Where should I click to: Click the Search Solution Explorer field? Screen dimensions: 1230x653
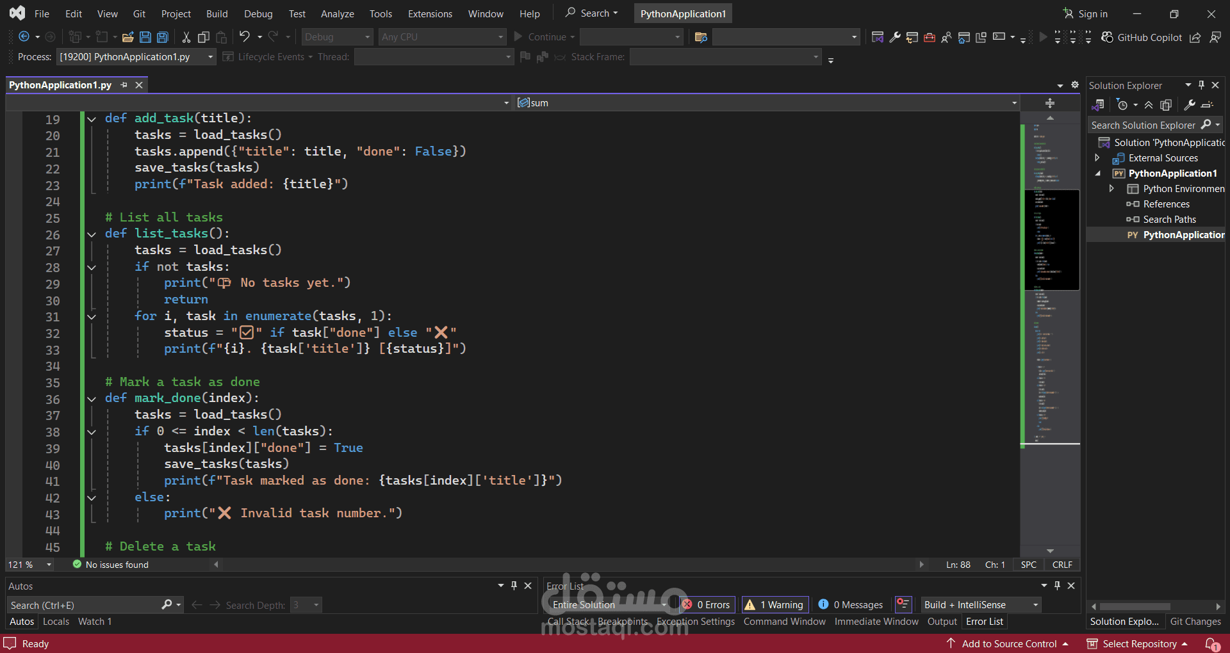click(x=1143, y=125)
